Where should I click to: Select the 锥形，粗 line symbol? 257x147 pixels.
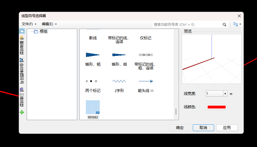tap(93, 55)
